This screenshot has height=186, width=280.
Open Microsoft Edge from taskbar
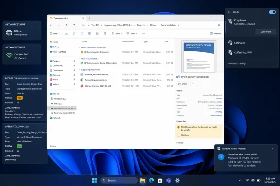pyautogui.click(x=152, y=180)
